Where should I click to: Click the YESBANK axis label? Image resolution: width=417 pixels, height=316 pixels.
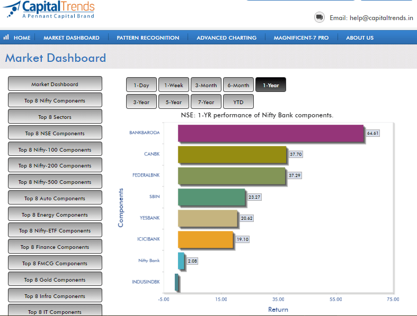150,218
